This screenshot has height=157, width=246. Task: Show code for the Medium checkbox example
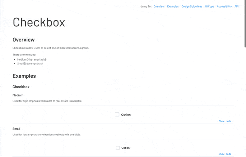click(x=225, y=121)
